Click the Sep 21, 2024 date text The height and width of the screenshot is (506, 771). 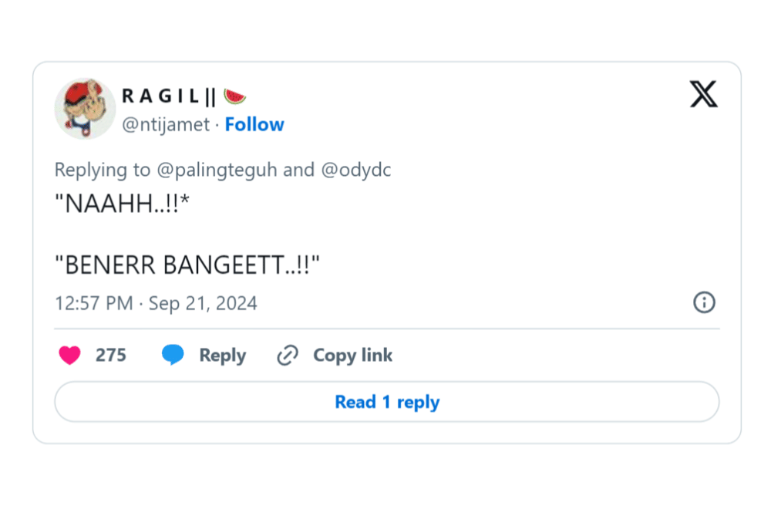[203, 303]
